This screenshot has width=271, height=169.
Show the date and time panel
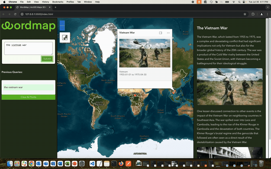(x=258, y=2)
